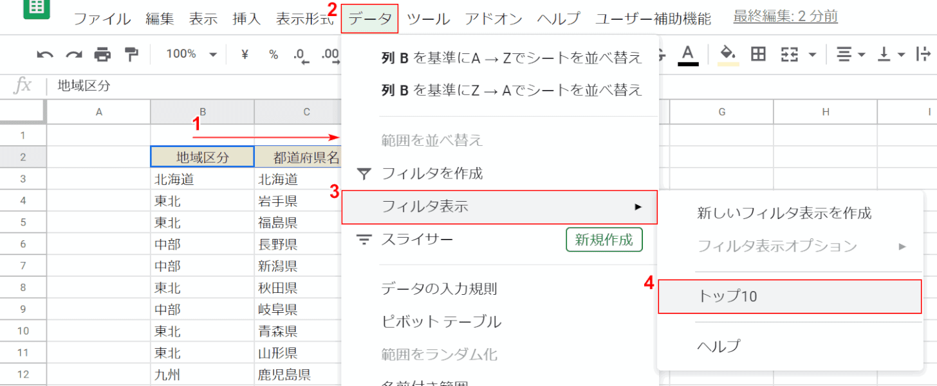
Task: Open the アドオン menu
Action: [494, 19]
